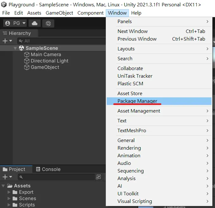Open Asset Store from Window menu

(x=159, y=94)
